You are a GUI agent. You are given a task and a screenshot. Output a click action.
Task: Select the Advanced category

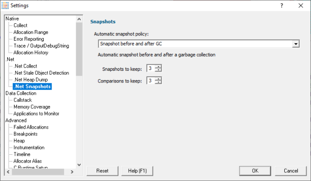point(16,120)
